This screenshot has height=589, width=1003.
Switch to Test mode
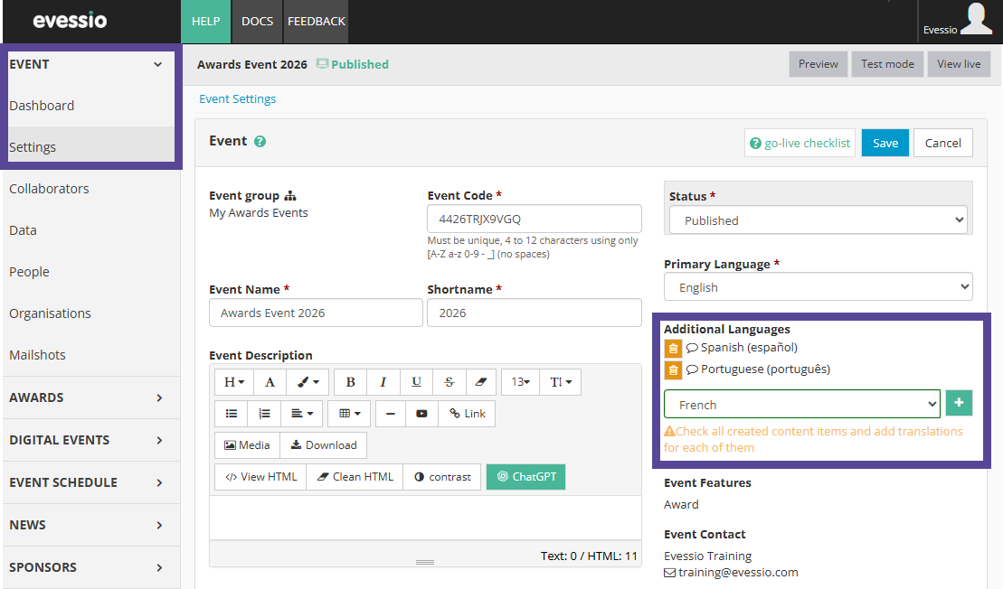[x=887, y=64]
